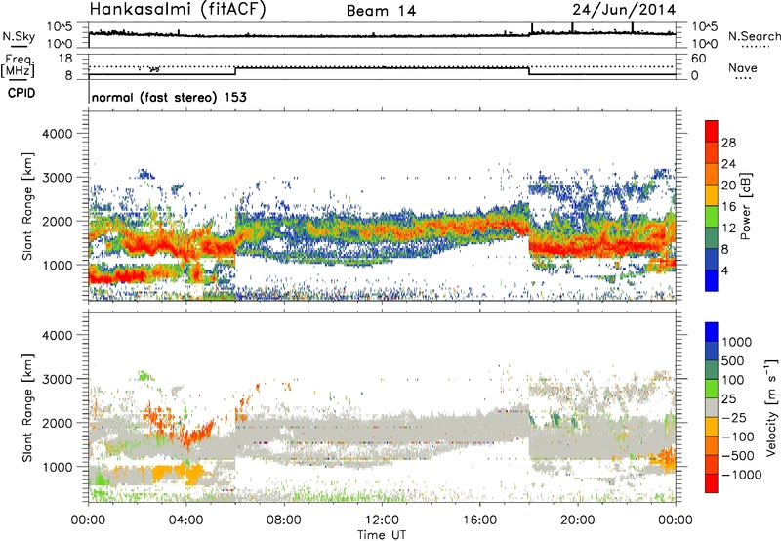
Task: Select the 'Time UT' axis title
Action: [382, 535]
